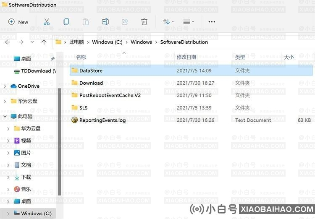Click the ReportingEvents.log file icon

[x=74, y=120]
